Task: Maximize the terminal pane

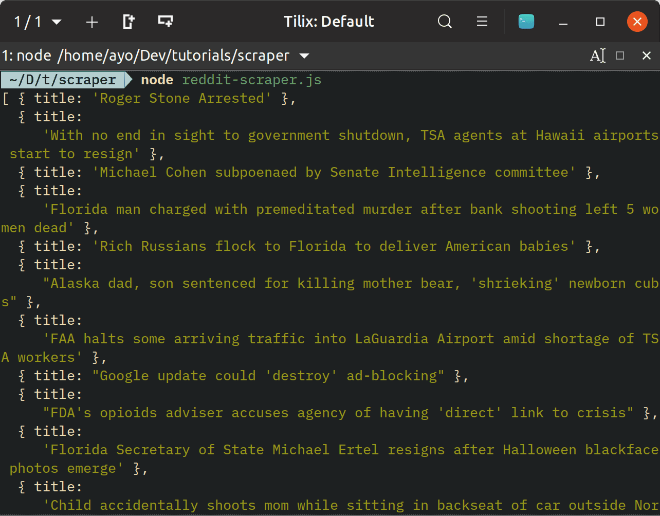Action: [x=620, y=56]
